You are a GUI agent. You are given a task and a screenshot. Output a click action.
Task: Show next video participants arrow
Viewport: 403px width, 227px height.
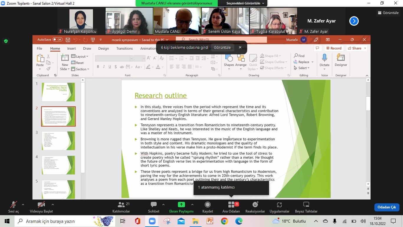pos(354,21)
